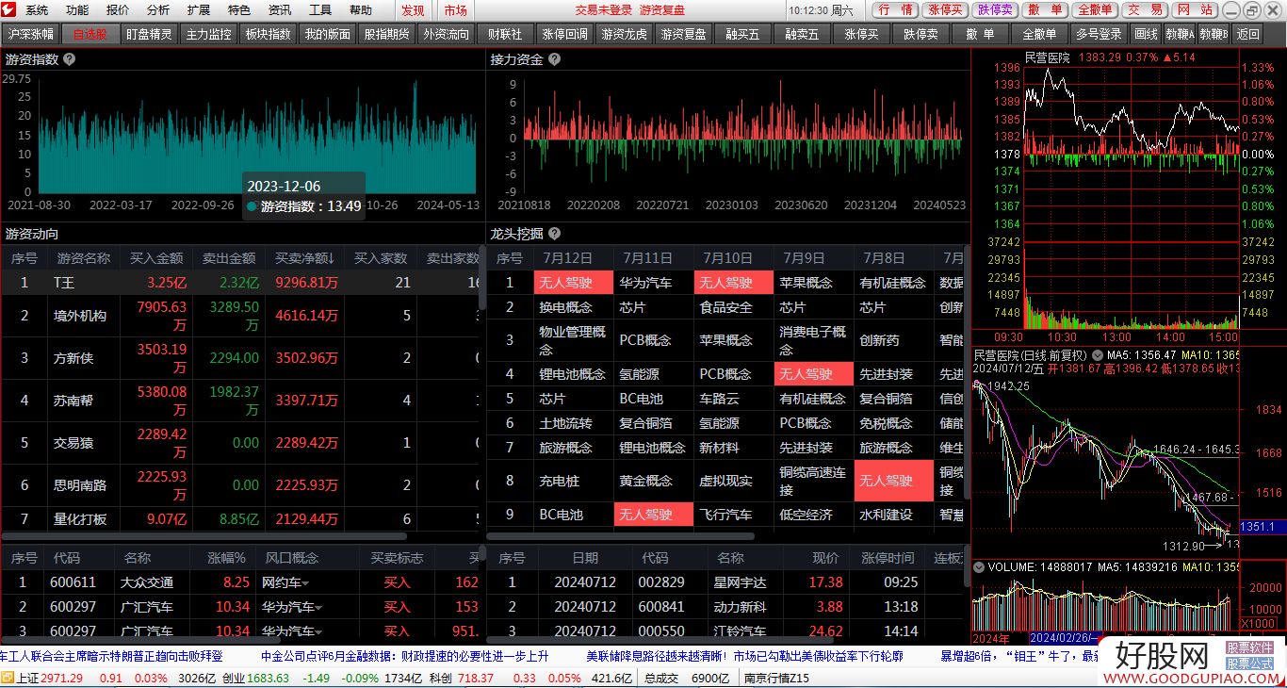Open the 板块指数 tab
Image resolution: width=1287 pixels, height=688 pixels.
269,34
